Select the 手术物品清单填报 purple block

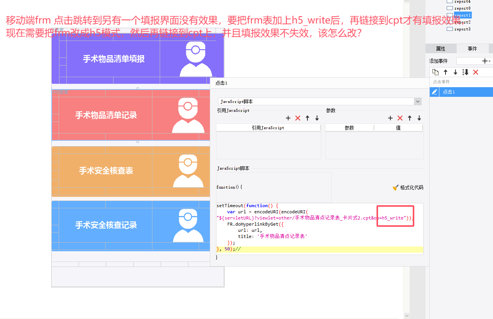138,59
